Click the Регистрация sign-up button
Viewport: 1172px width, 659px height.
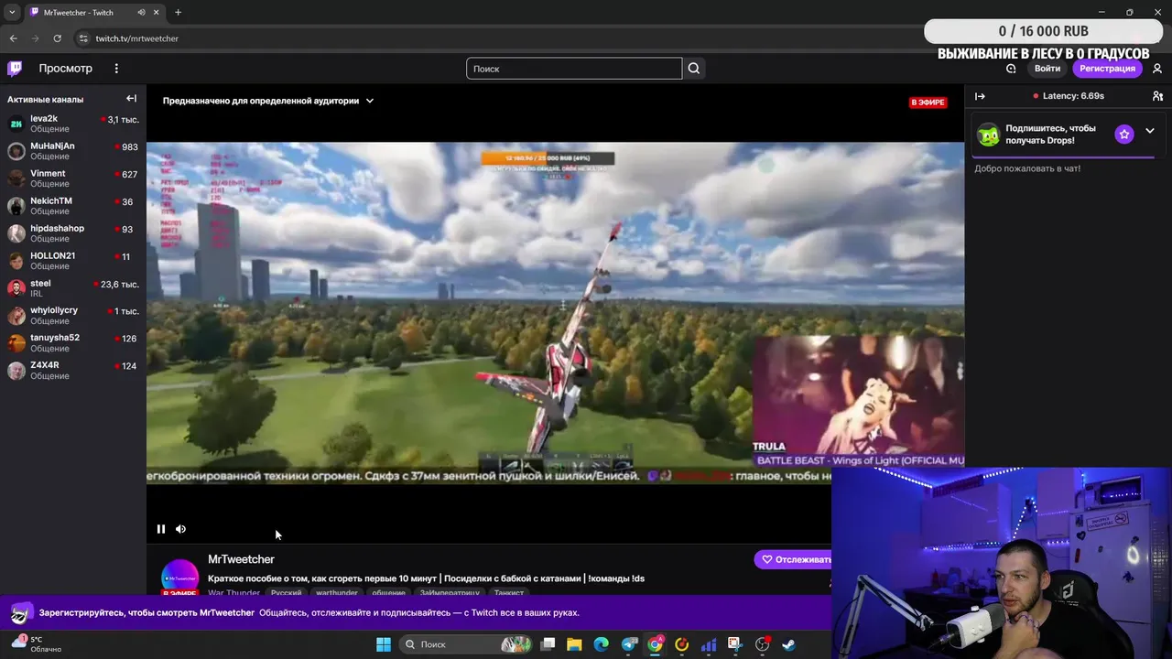coord(1107,69)
